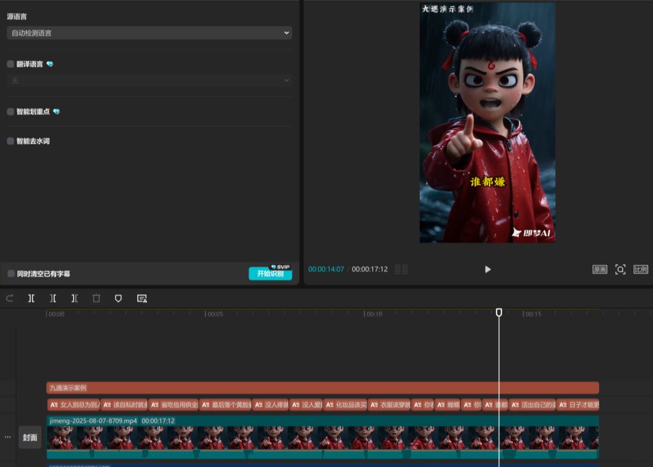Enable the 翻译语言 checkbox

[x=10, y=64]
